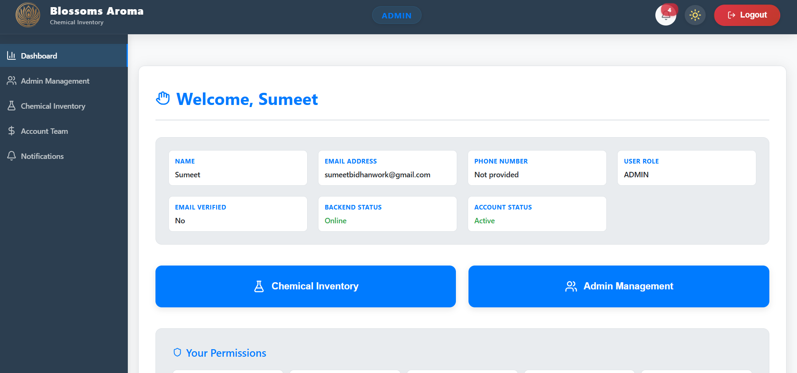
Task: Click the Blossoms Aroma title text
Action: tap(97, 11)
